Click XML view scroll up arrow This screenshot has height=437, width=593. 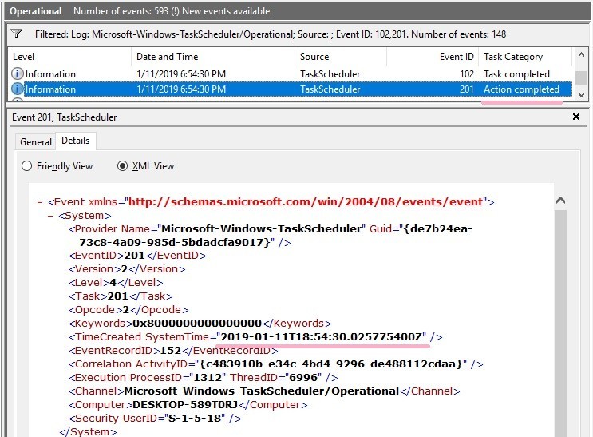(x=560, y=201)
